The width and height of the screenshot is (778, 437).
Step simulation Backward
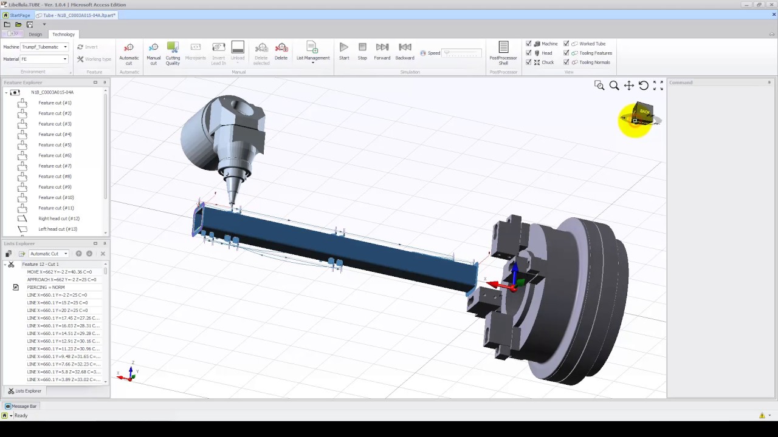(405, 52)
